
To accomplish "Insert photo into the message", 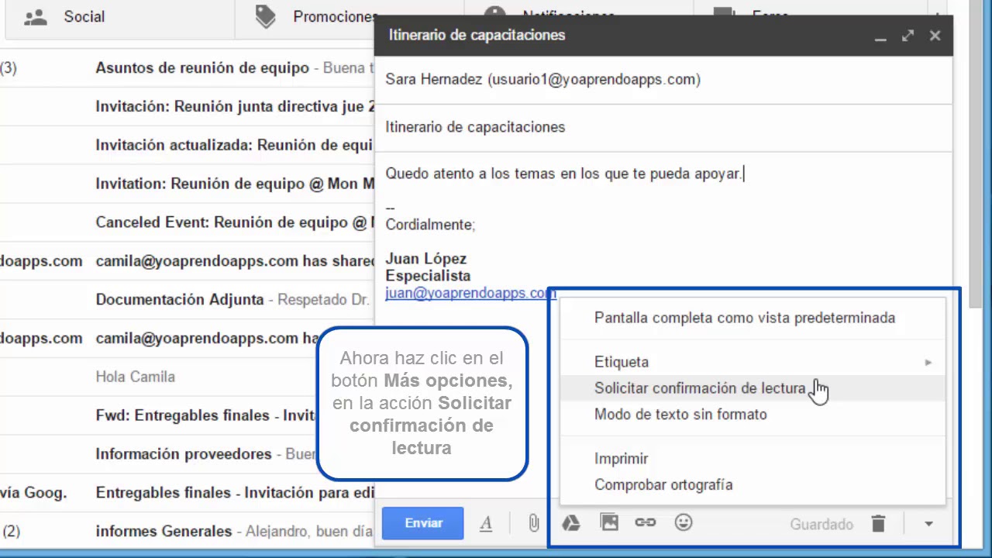I will [x=609, y=522].
